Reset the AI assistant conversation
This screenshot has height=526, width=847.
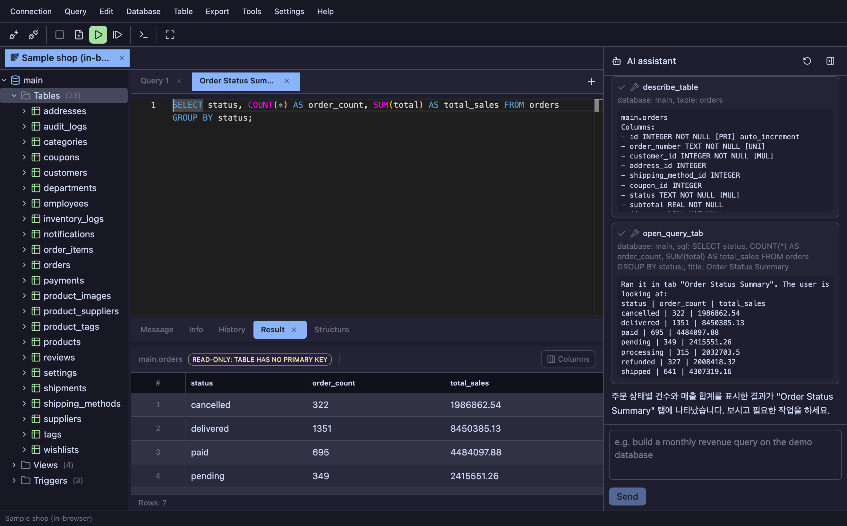click(807, 61)
